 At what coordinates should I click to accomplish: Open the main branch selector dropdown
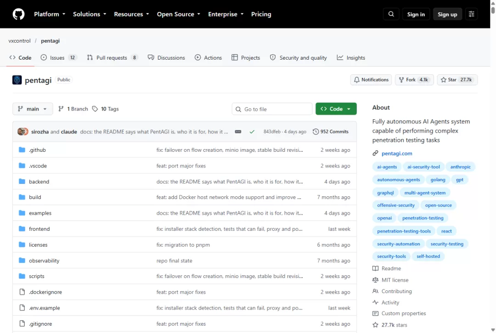coord(33,109)
